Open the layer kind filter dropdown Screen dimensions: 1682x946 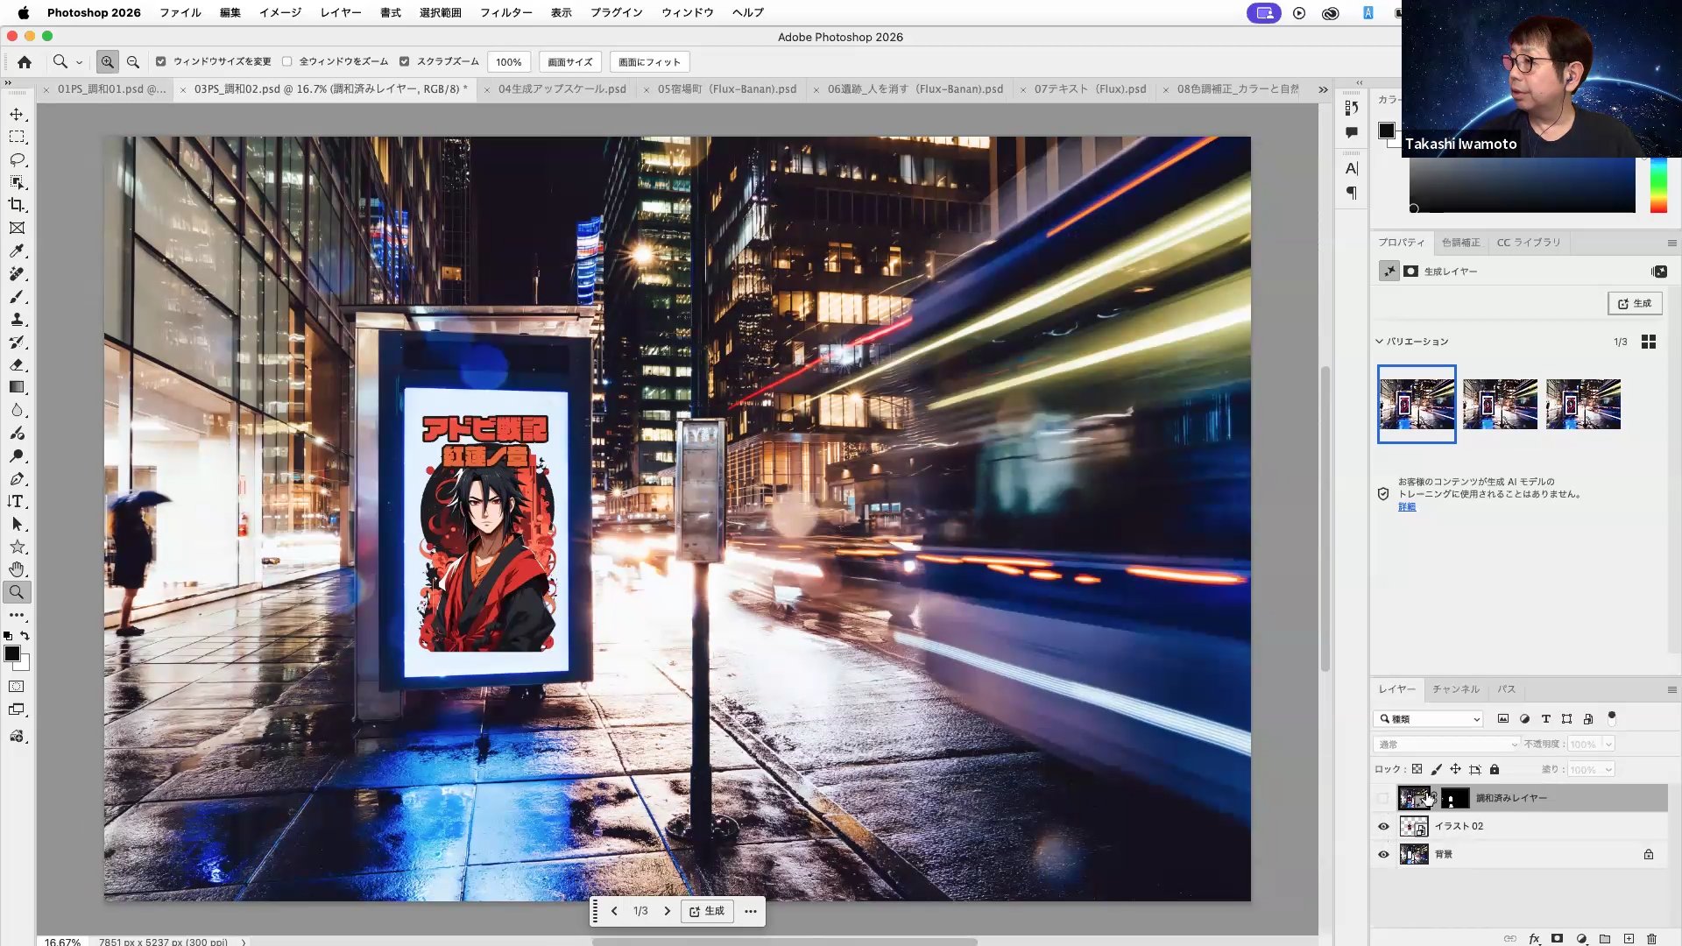point(1428,719)
